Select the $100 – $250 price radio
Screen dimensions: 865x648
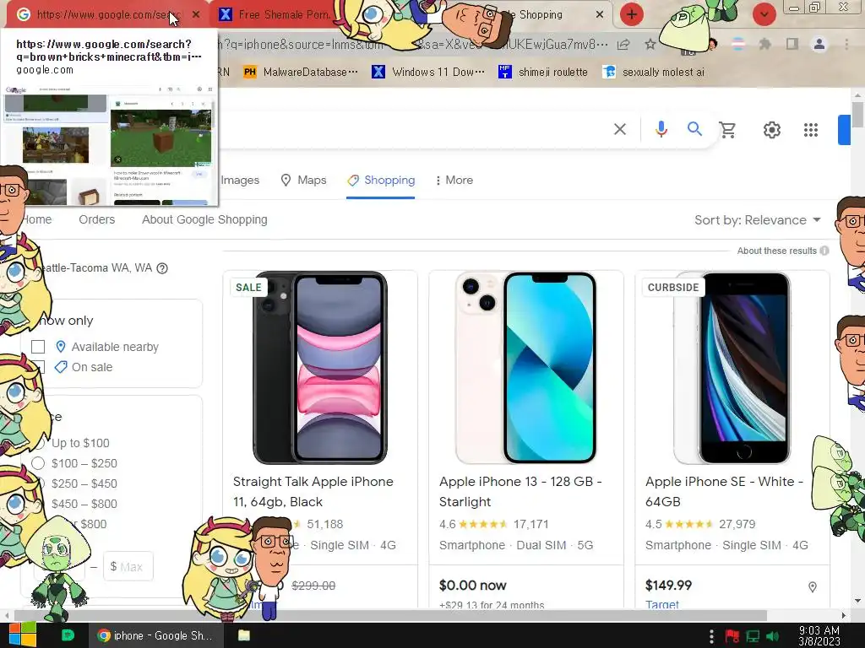(38, 463)
